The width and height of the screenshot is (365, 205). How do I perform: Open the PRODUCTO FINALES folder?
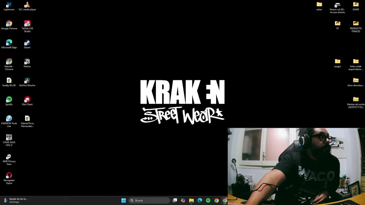356,26
